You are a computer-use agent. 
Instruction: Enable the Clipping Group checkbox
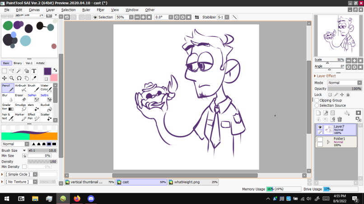point(317,100)
